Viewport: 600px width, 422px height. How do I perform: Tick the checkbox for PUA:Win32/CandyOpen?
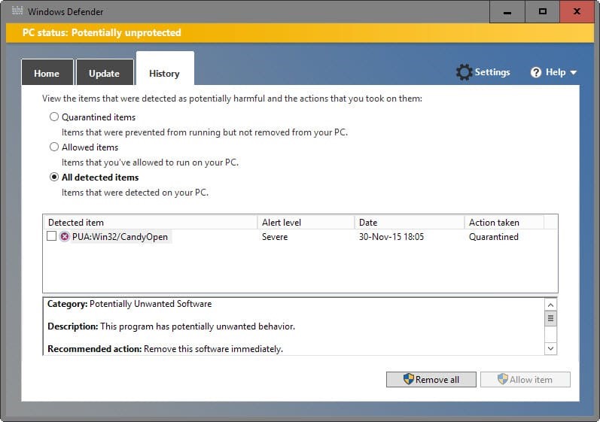(x=51, y=236)
